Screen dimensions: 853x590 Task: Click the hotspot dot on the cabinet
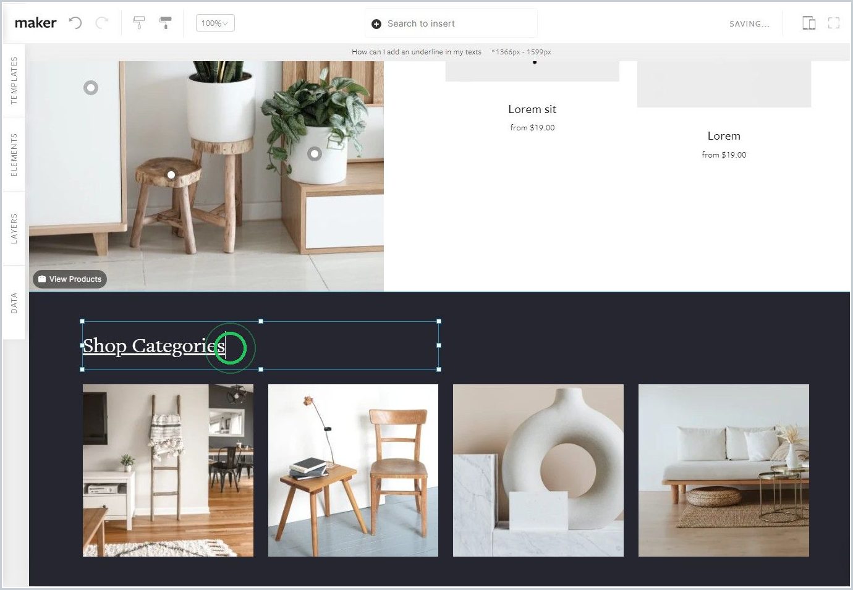click(91, 88)
